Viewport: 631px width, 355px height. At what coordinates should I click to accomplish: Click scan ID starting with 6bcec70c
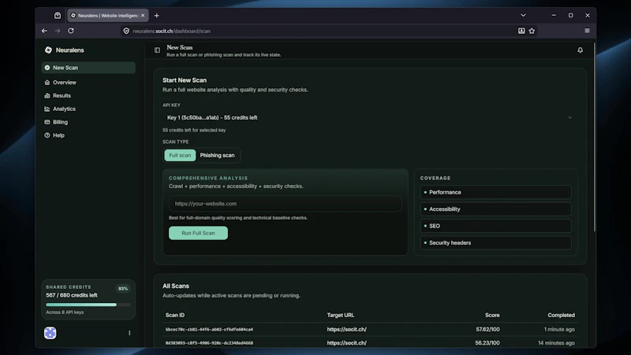209,329
